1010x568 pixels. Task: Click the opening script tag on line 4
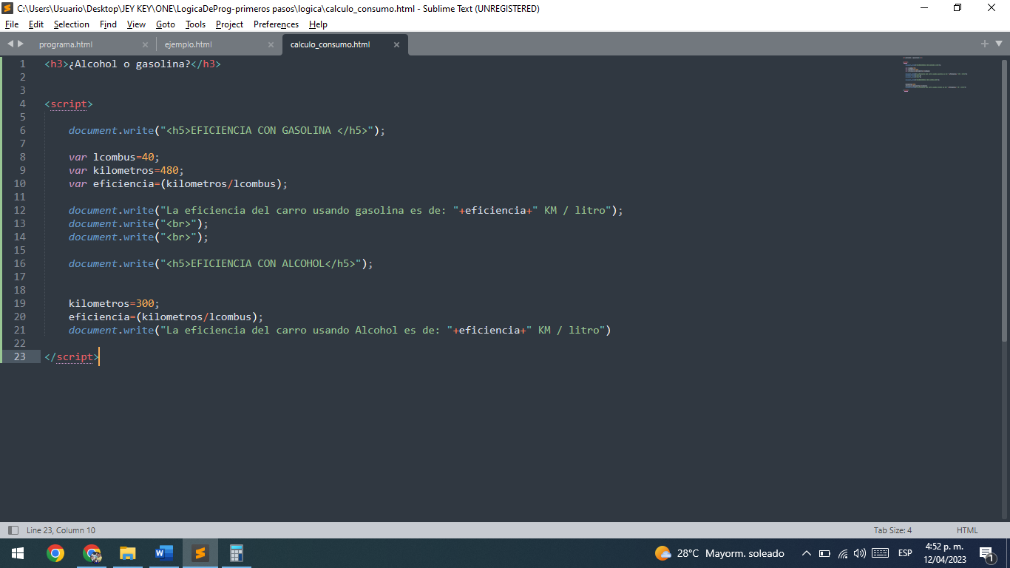(x=69, y=104)
